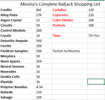105x100 pixels.
Task: Click the 27K quantity cell
Action: coord(44,15)
